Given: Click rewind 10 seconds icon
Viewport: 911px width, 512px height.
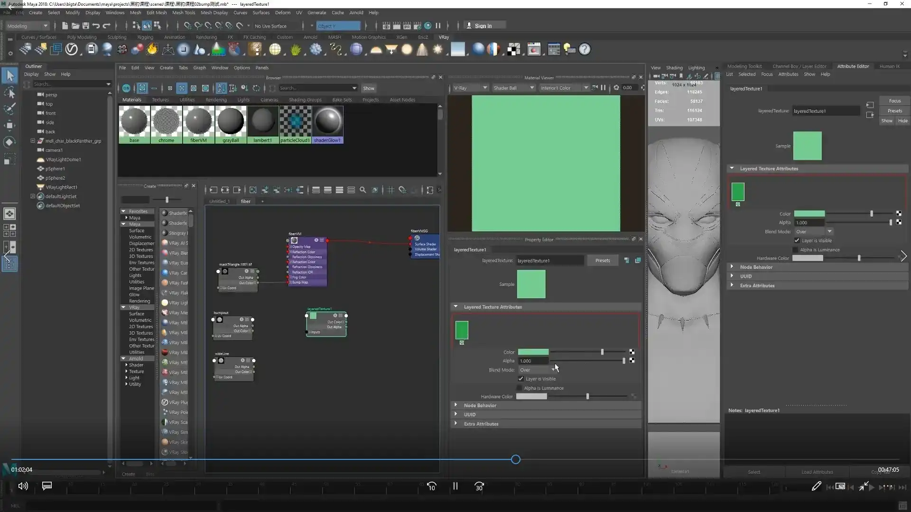Looking at the screenshot, I should click(431, 486).
